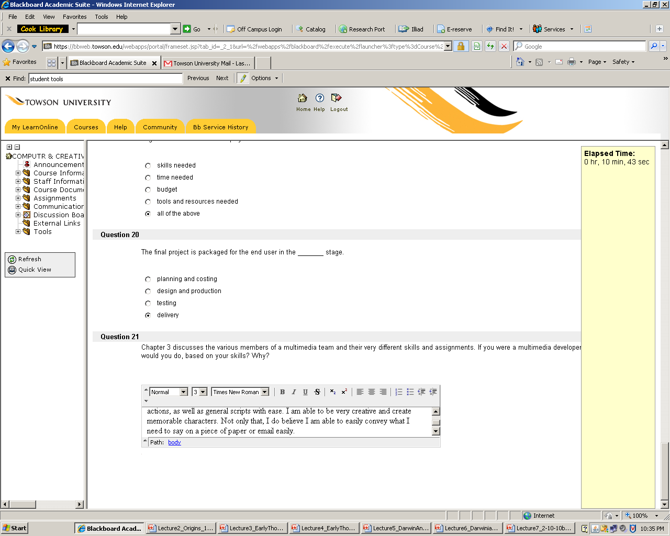Select 'skills needed' radio button

click(x=148, y=166)
